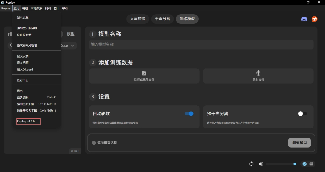Click the microphone record audio icon
Image resolution: width=325 pixels, height=172 pixels.
[x=258, y=73]
